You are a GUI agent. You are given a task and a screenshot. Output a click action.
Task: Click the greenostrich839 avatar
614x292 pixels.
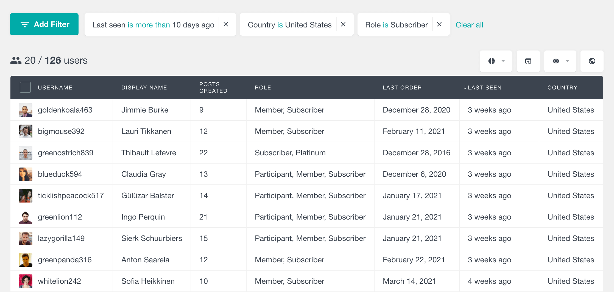tap(26, 153)
